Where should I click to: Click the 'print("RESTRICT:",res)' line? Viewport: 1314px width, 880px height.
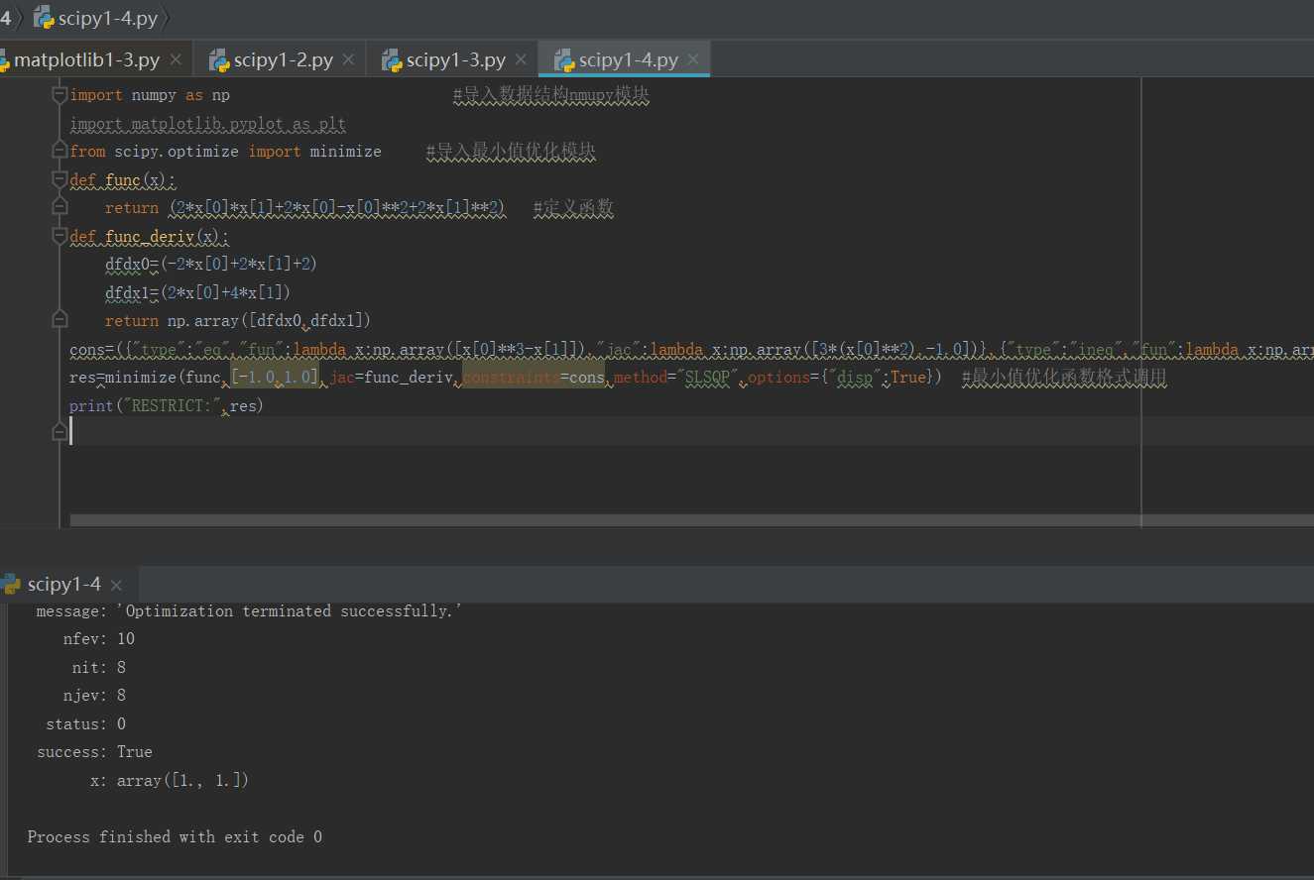pyautogui.click(x=166, y=405)
